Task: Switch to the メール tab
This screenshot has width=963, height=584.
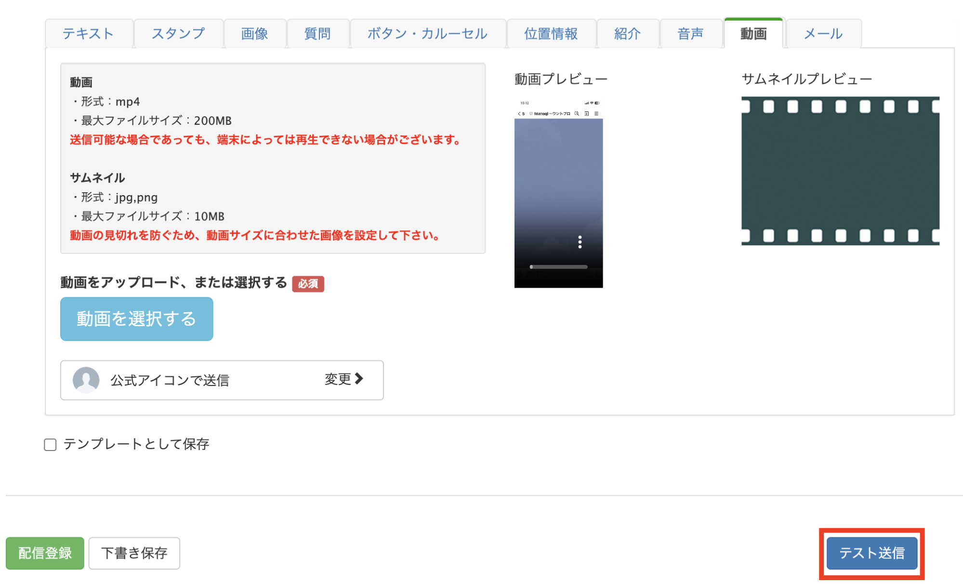Action: (x=823, y=34)
